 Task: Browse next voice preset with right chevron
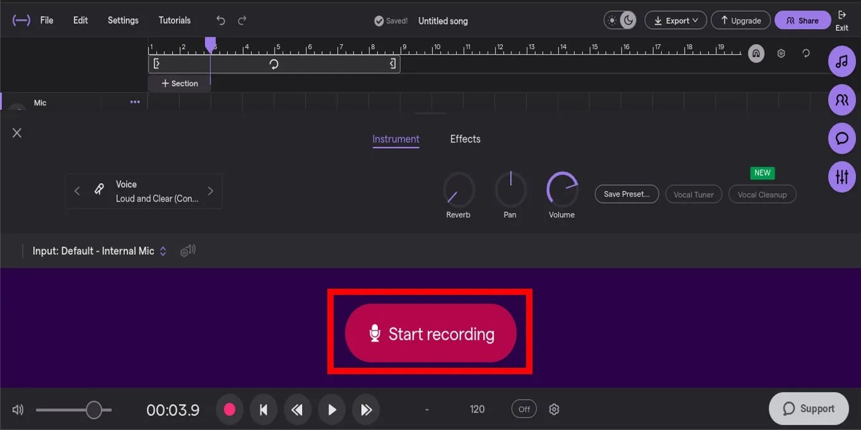(210, 191)
